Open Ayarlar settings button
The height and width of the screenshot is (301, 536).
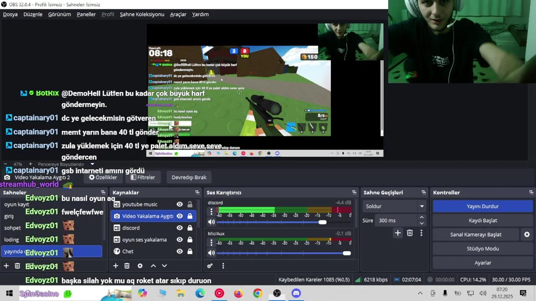coord(482,263)
